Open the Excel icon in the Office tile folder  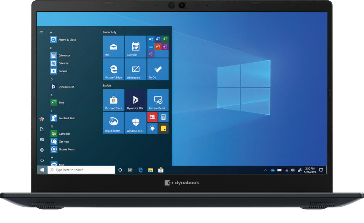[165, 39]
